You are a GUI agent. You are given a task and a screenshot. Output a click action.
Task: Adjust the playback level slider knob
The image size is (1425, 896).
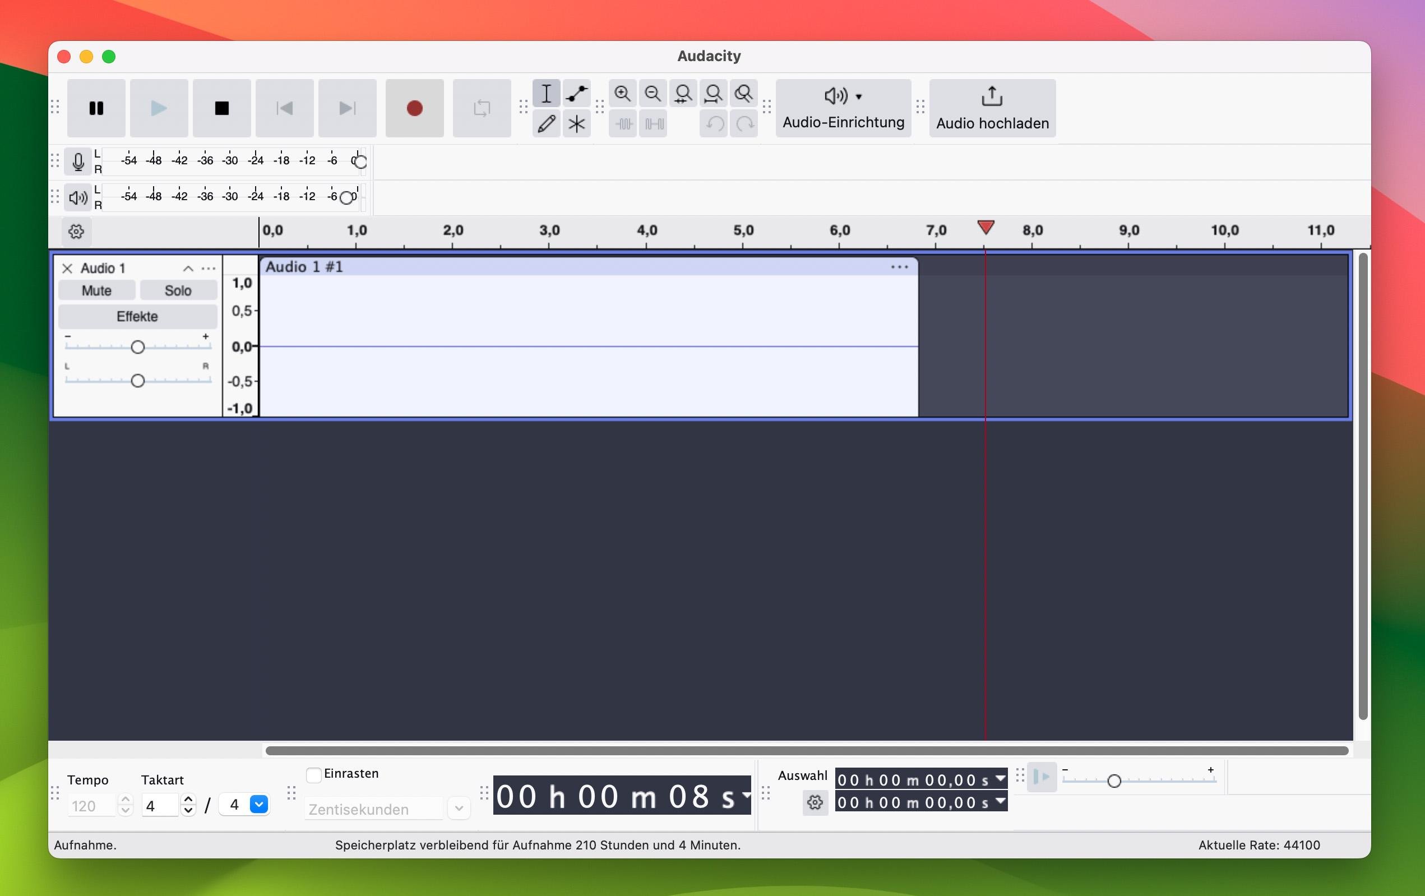[x=348, y=198]
